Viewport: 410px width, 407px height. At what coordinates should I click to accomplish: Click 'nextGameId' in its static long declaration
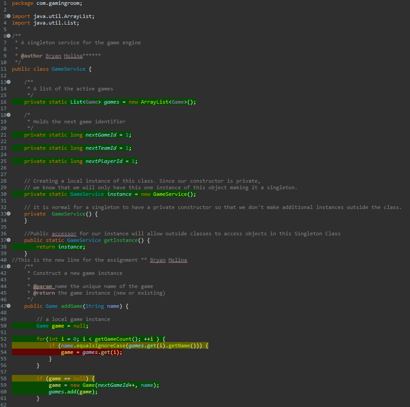tap(101, 135)
